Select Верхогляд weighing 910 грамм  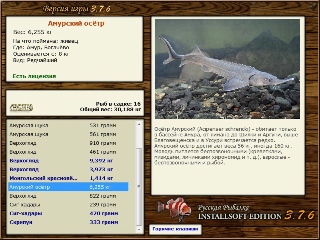(68, 143)
